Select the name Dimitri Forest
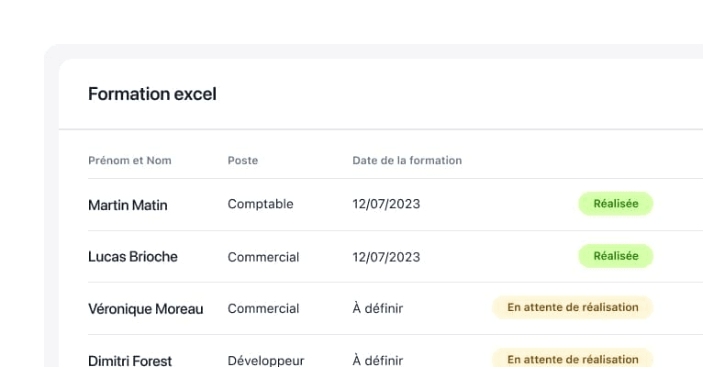 click(129, 361)
